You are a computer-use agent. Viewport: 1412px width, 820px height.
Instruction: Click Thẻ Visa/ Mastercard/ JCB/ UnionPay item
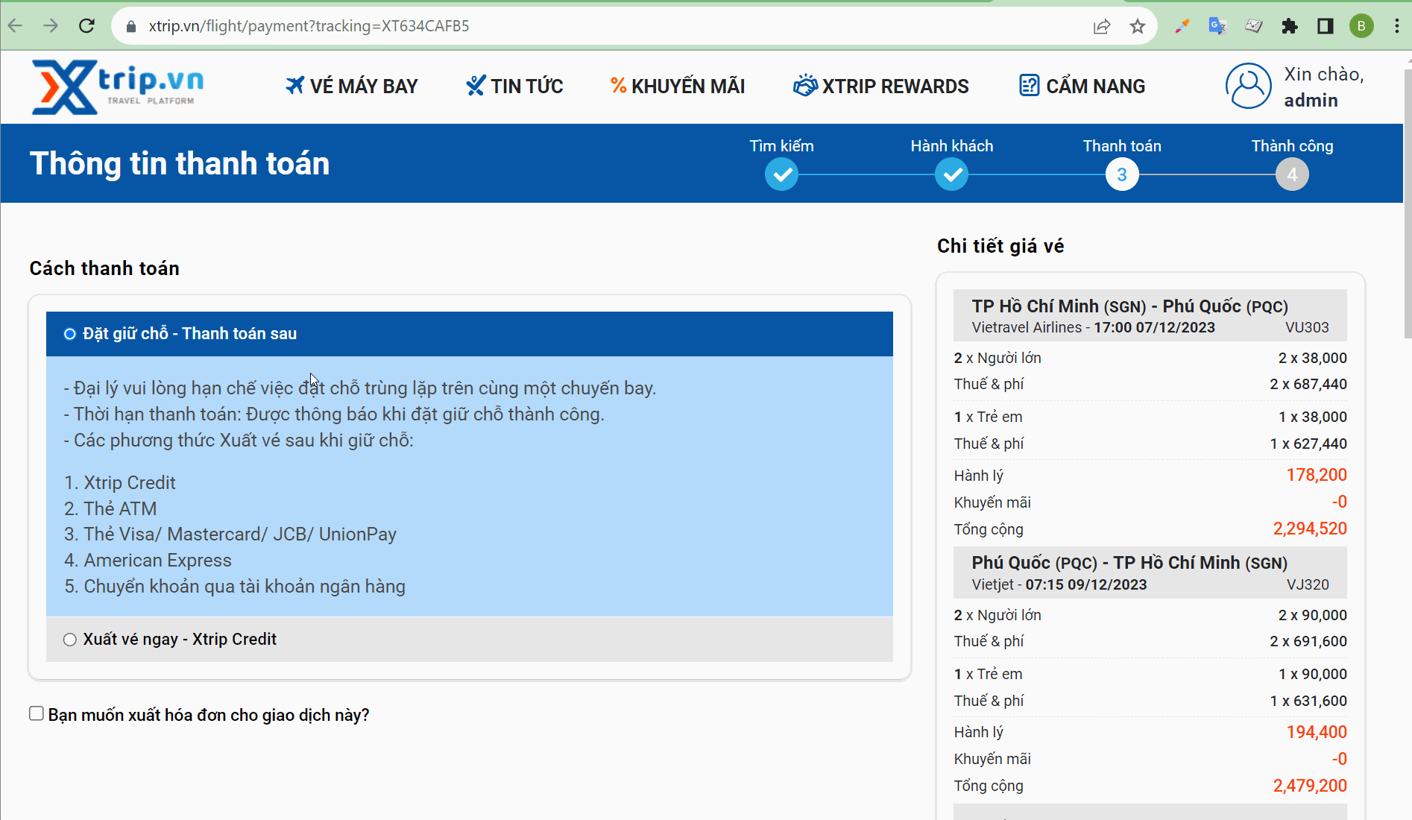[x=230, y=534]
